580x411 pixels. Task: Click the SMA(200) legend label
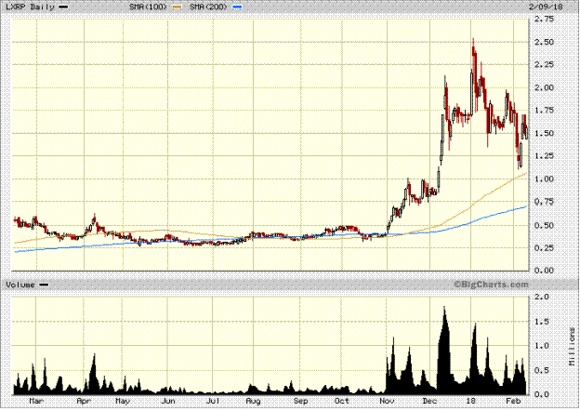208,7
